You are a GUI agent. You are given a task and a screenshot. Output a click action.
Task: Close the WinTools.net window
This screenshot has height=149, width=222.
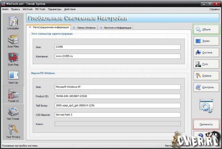point(216,4)
